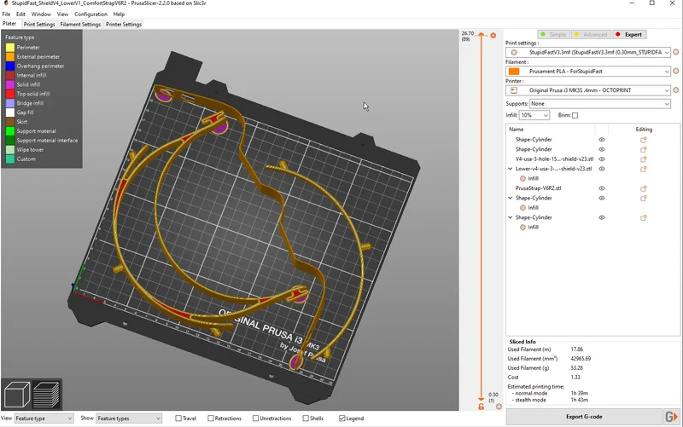The height and width of the screenshot is (427, 683).
Task: Switch to 3D editor view cube icon
Action: pyautogui.click(x=17, y=394)
